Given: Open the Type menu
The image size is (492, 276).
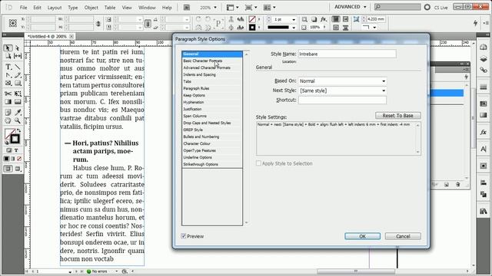Looking at the screenshot, I should [73, 8].
